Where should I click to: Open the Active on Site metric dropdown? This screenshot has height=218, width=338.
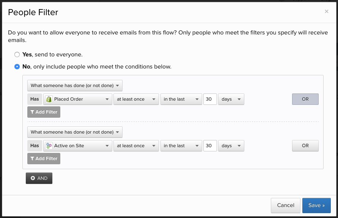[x=78, y=146]
